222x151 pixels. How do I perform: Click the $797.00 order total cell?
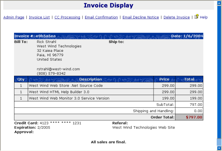pyautogui.click(x=189, y=117)
